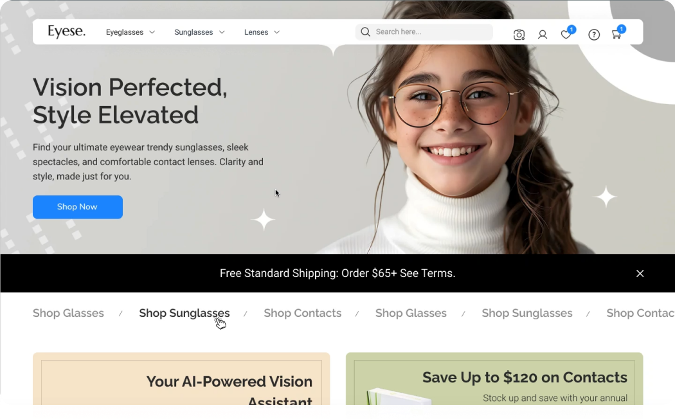Select the first Shop Glasses tab

pyautogui.click(x=68, y=313)
